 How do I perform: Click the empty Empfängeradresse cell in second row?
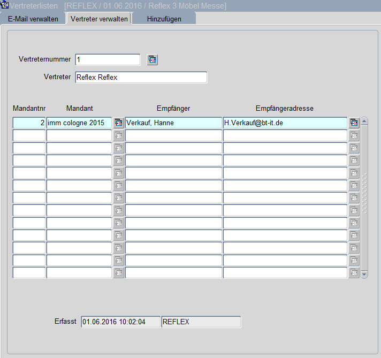click(285, 135)
